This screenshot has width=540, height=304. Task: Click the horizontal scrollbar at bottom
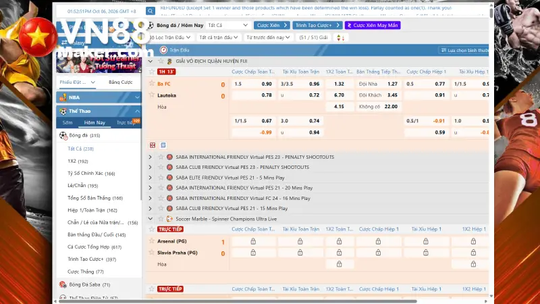tap(236, 301)
